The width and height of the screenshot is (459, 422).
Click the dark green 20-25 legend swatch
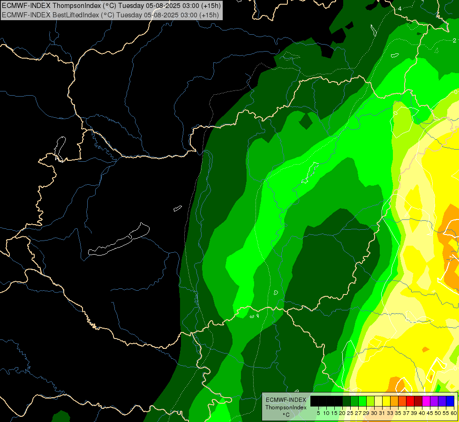tap(346, 401)
